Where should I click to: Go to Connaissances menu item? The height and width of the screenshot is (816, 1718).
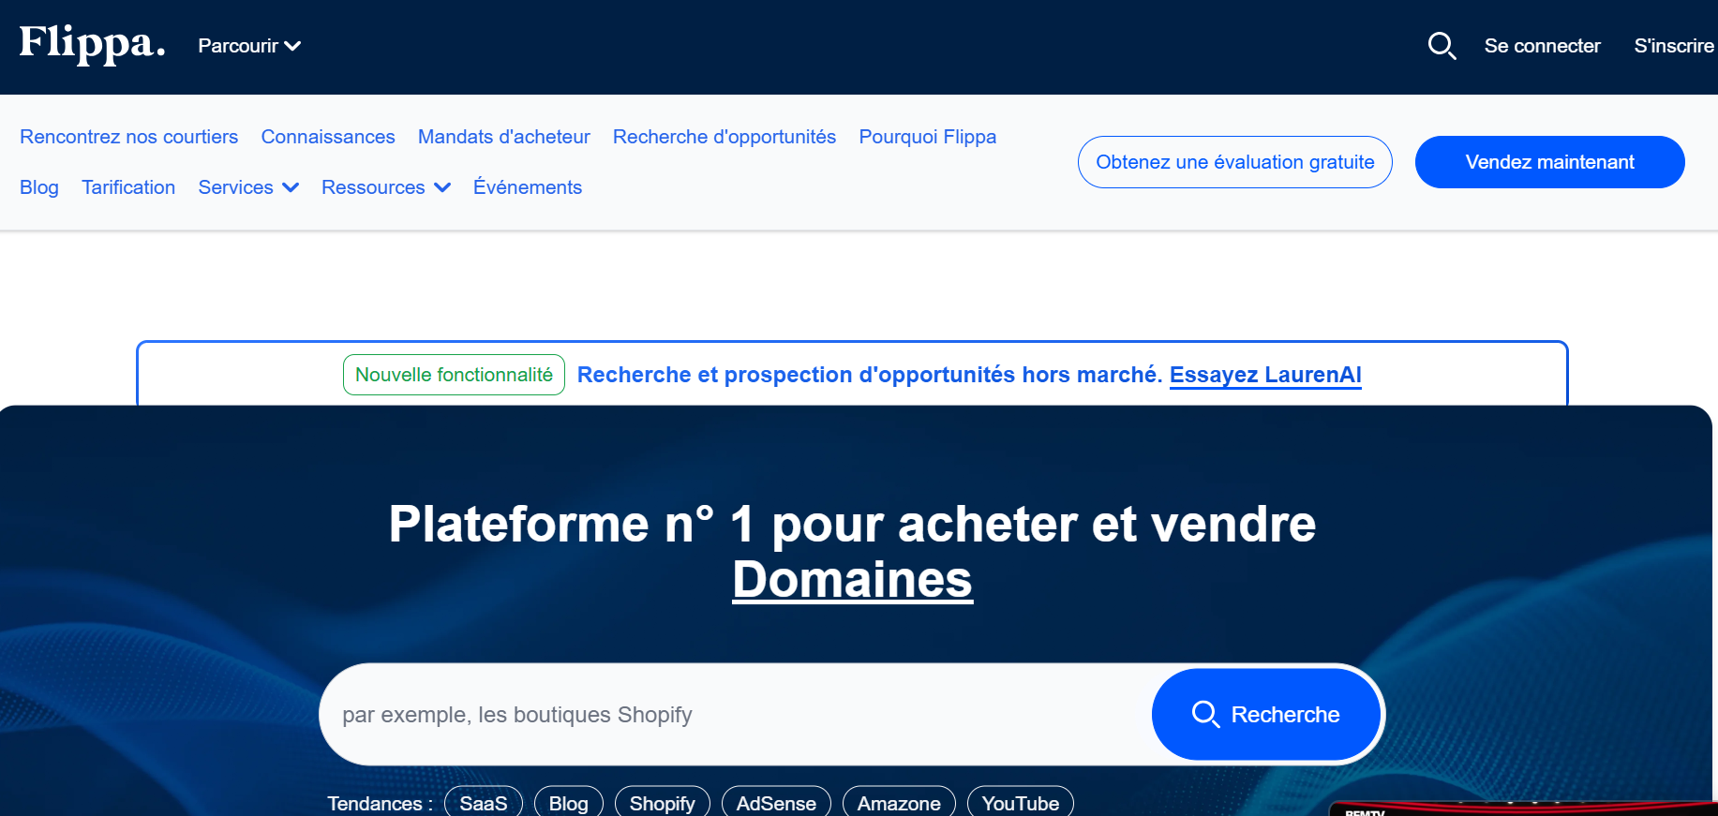coord(328,137)
